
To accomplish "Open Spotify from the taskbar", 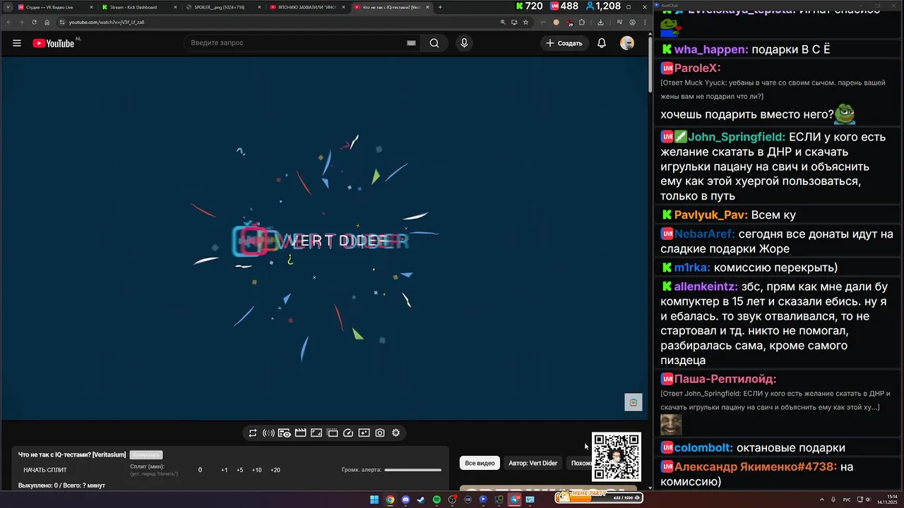I will (436, 500).
